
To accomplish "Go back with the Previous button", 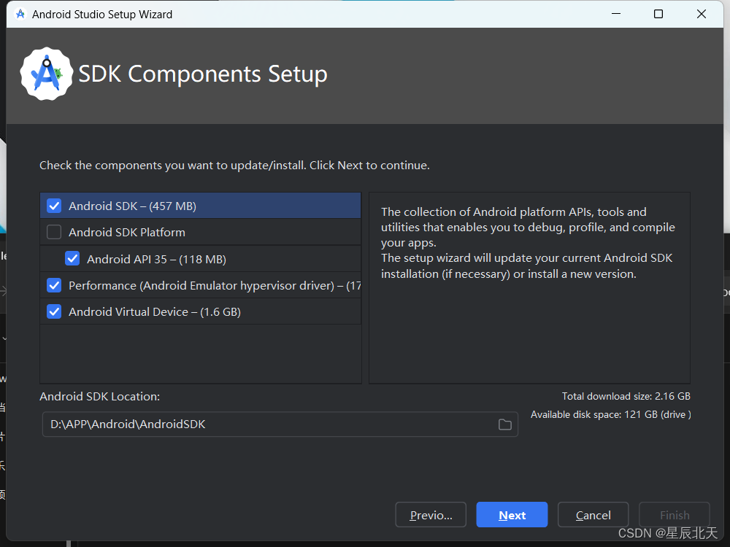I will click(431, 515).
